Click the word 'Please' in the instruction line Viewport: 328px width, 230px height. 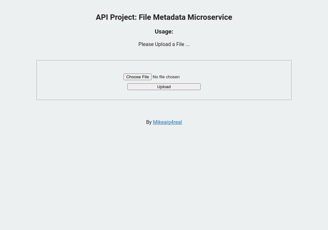pyautogui.click(x=146, y=44)
